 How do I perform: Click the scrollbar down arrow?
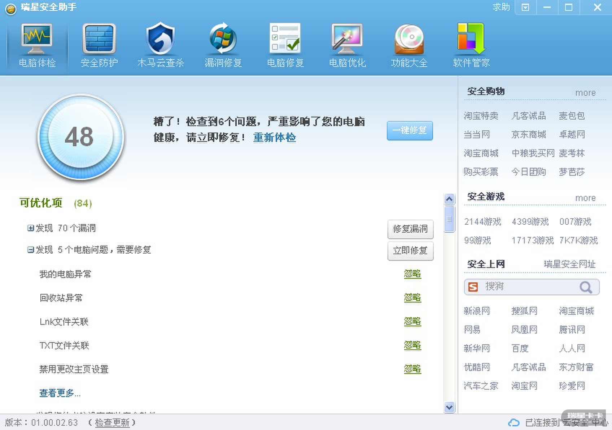(449, 407)
